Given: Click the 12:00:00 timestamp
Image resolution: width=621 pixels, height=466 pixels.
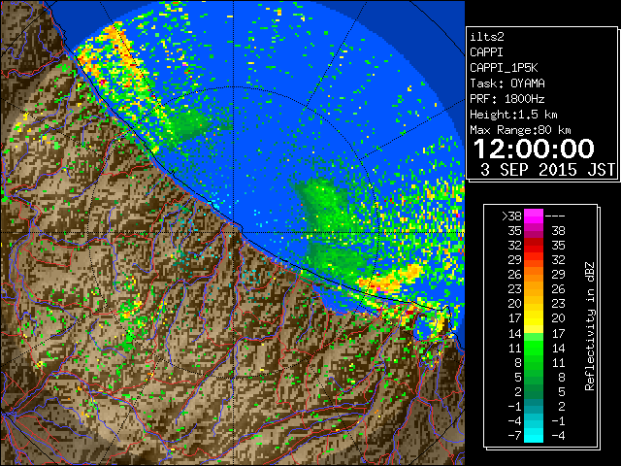Looking at the screenshot, I should pyautogui.click(x=534, y=149).
